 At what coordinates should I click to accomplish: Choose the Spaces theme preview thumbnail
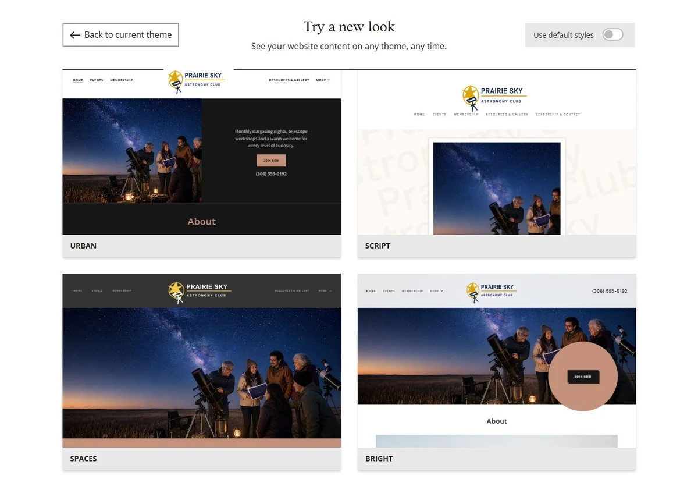coord(201,360)
